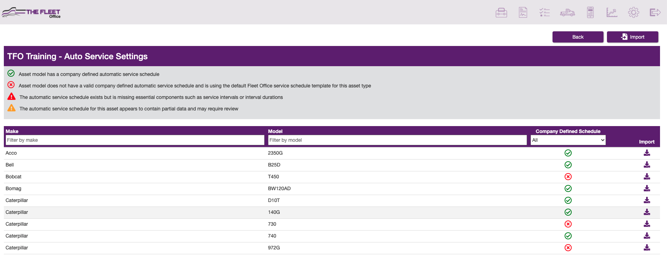The width and height of the screenshot is (667, 256).
Task: Click The Fleet Office logo
Action: click(31, 13)
